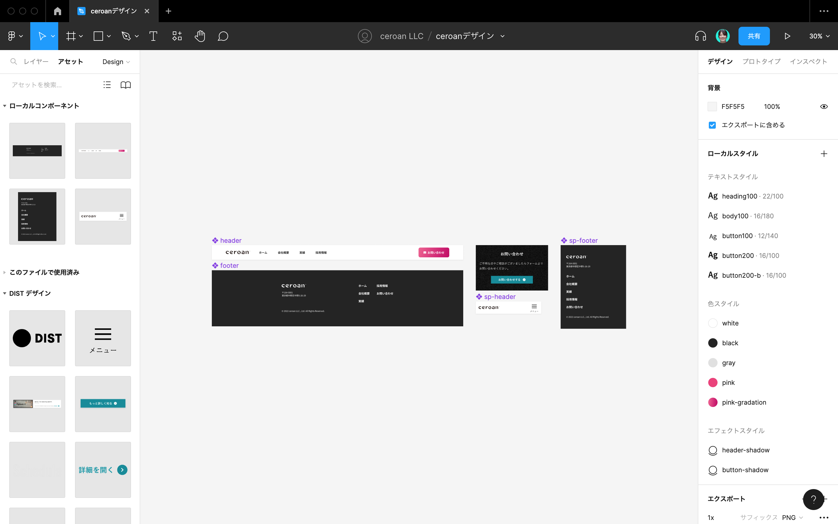Select sp-footer frame label on canvas
Image resolution: width=838 pixels, height=524 pixels.
[583, 240]
